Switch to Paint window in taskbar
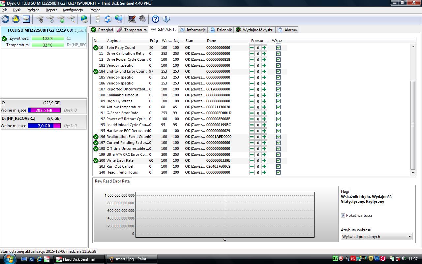This screenshot has width=422, height=264. click(132, 259)
